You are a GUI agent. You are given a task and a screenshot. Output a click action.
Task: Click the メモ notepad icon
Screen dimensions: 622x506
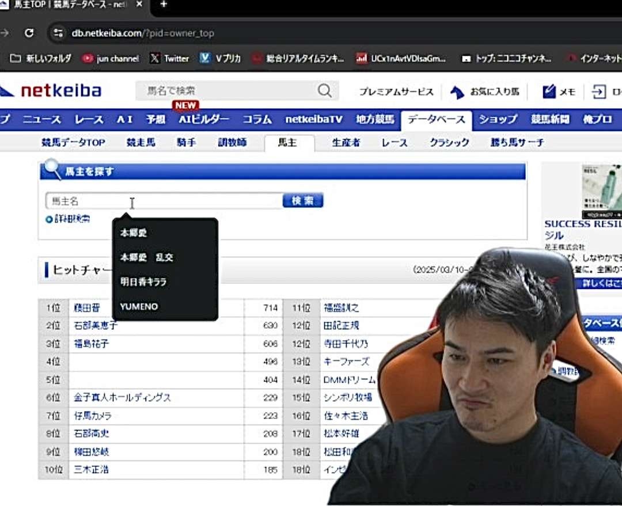pyautogui.click(x=549, y=92)
